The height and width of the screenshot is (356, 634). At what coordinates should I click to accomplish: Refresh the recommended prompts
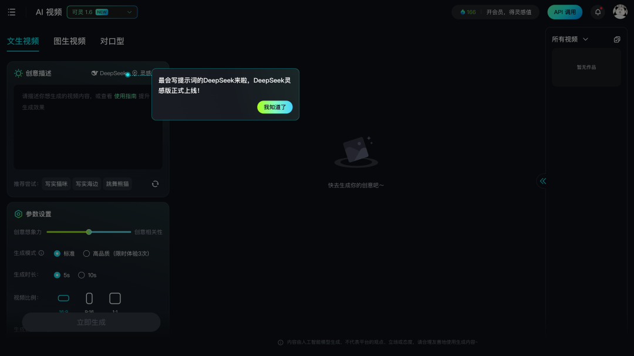click(x=155, y=184)
